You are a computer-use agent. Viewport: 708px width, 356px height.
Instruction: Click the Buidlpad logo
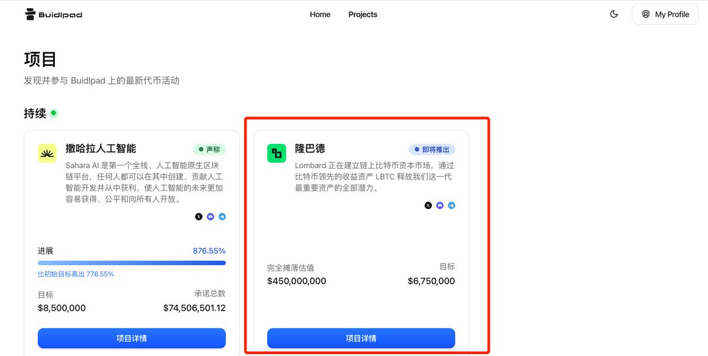click(52, 14)
